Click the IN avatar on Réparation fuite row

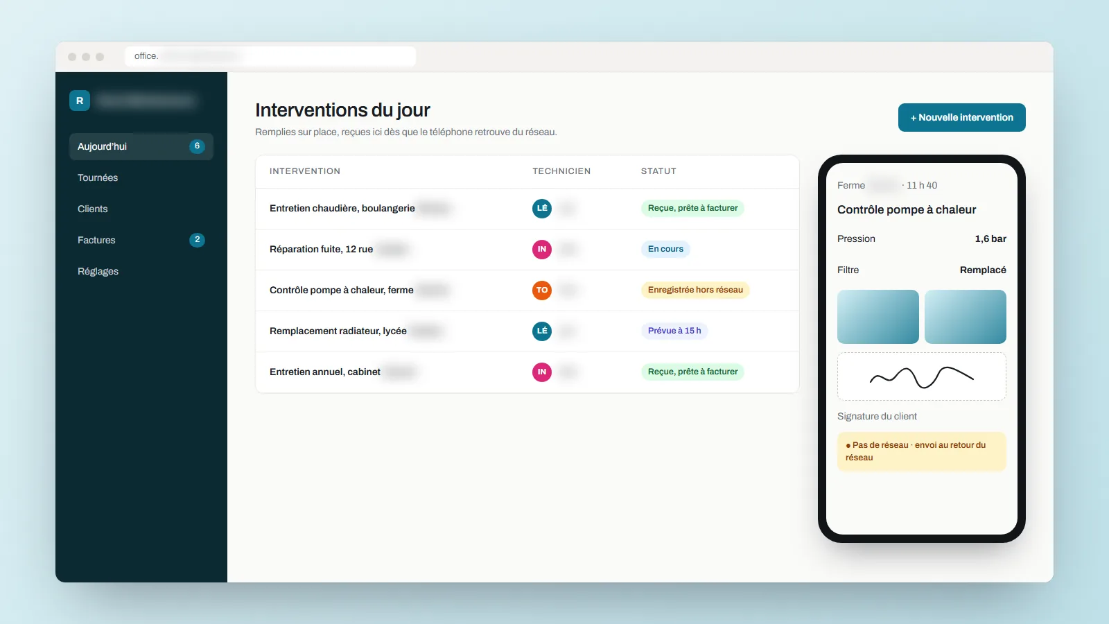pos(542,249)
